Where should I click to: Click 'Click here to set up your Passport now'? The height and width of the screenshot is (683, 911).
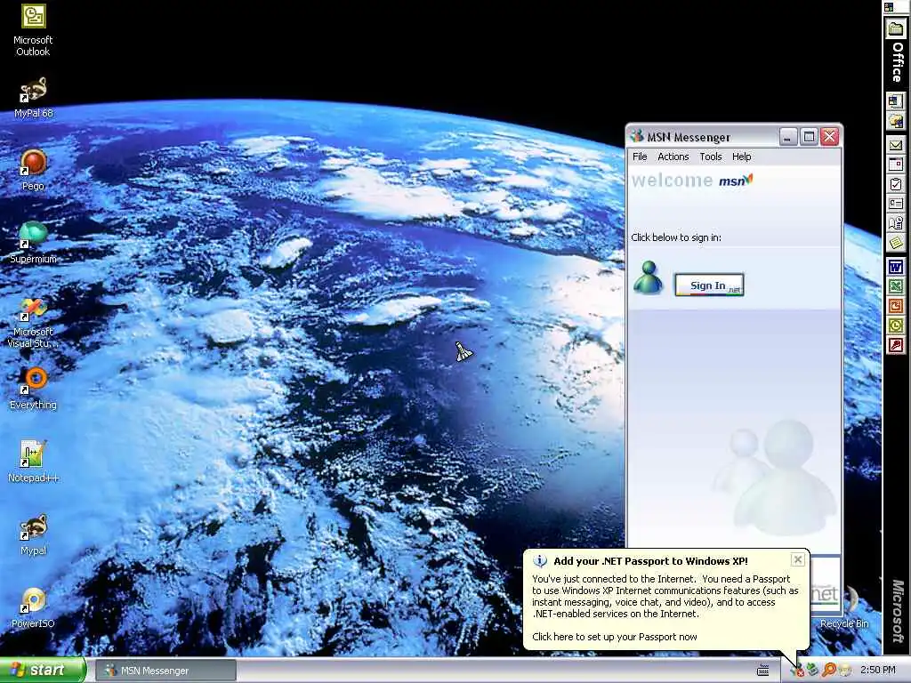pos(615,637)
